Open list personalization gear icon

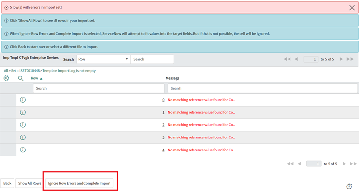[6, 78]
